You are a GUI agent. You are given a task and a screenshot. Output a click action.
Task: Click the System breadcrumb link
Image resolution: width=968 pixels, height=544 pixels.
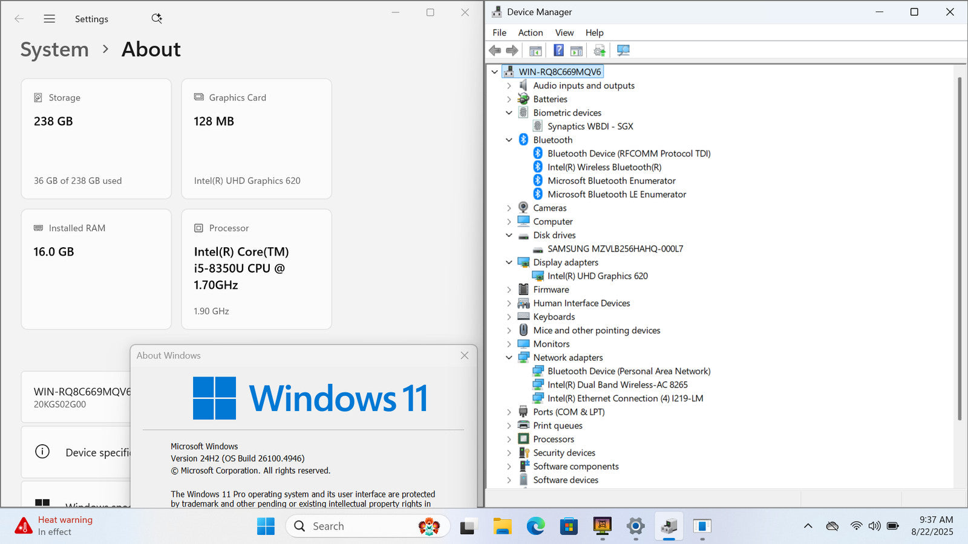[x=54, y=50]
